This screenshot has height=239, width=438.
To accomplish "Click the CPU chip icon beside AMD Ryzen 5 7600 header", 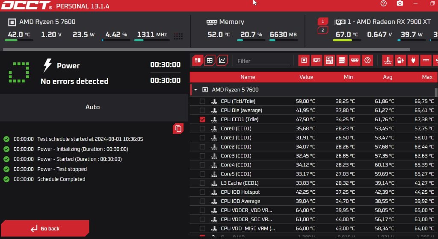I will (12, 22).
